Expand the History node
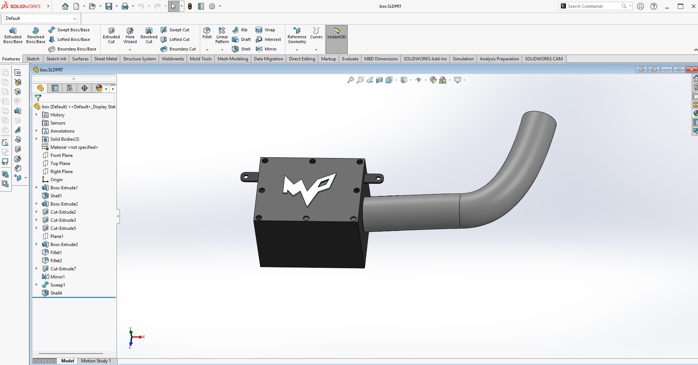The image size is (698, 365). [x=37, y=115]
